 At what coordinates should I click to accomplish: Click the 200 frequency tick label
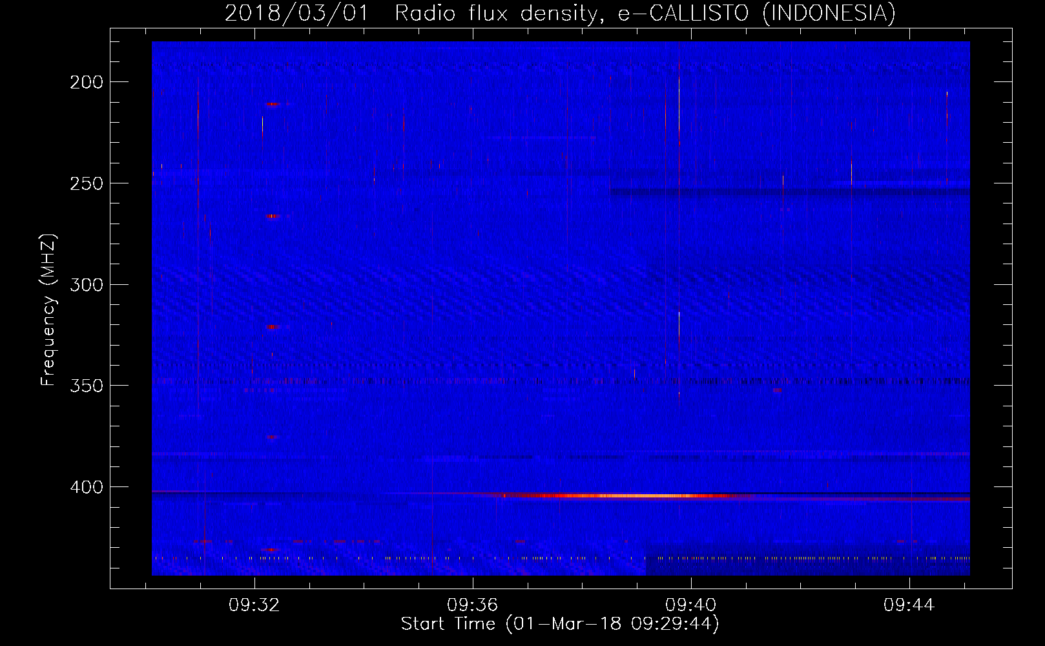87,82
